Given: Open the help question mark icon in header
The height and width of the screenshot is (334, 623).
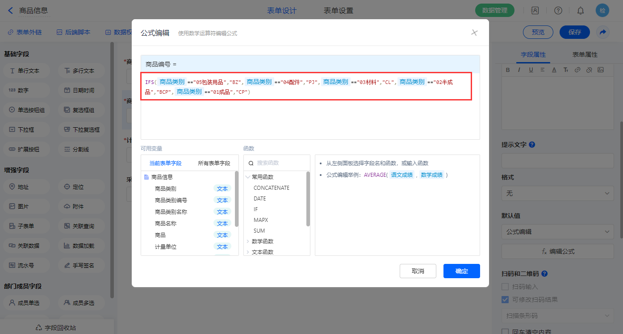Looking at the screenshot, I should coord(558,10).
